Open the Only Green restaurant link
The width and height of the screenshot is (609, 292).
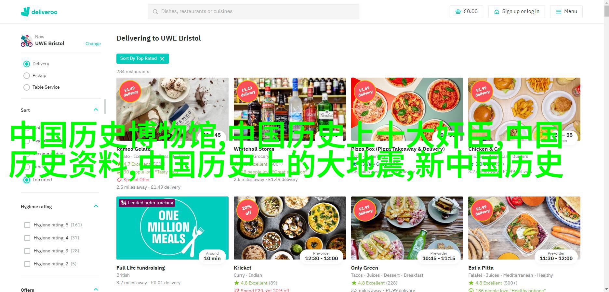364,268
